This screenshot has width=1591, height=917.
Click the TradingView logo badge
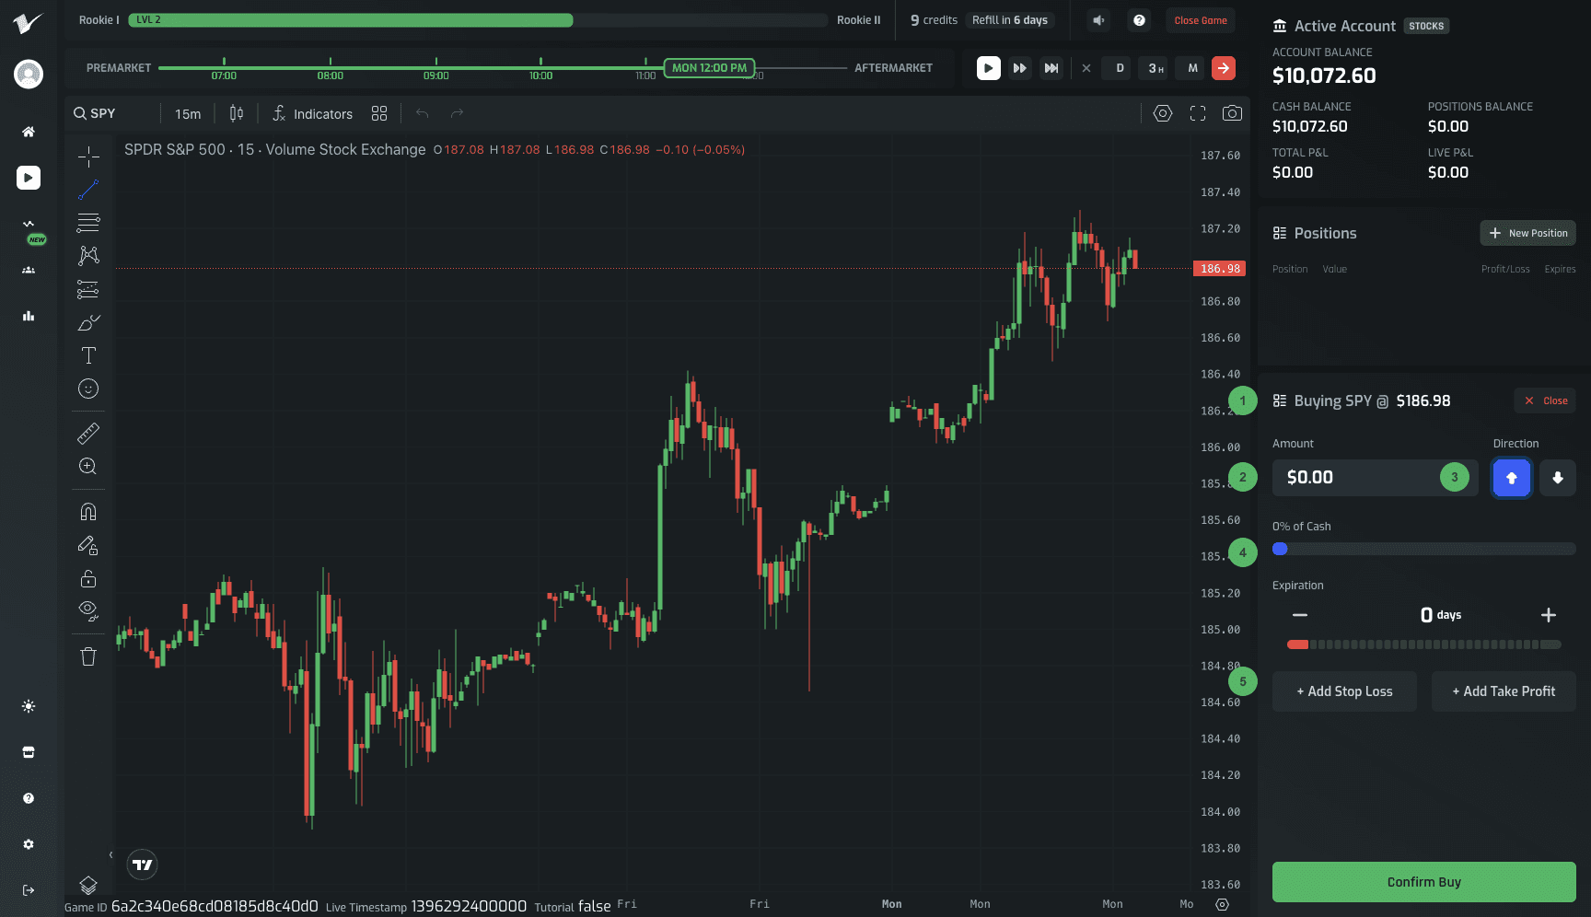pyautogui.click(x=143, y=865)
